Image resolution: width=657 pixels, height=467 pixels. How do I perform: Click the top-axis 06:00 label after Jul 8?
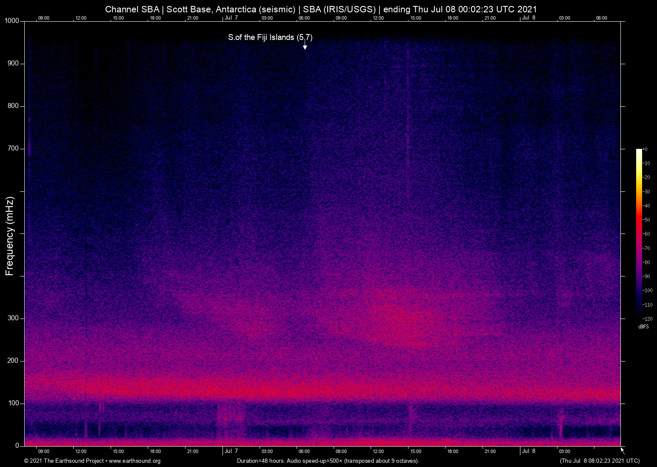coord(602,18)
